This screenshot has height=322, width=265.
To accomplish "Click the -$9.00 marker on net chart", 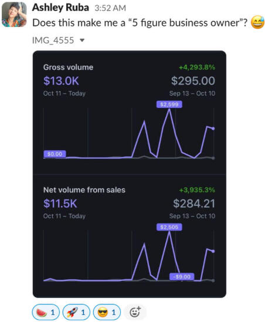I will pos(182,277).
